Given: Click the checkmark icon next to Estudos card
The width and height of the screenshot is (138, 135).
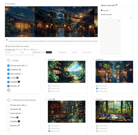Looking at the screenshot, I should coord(46,59).
